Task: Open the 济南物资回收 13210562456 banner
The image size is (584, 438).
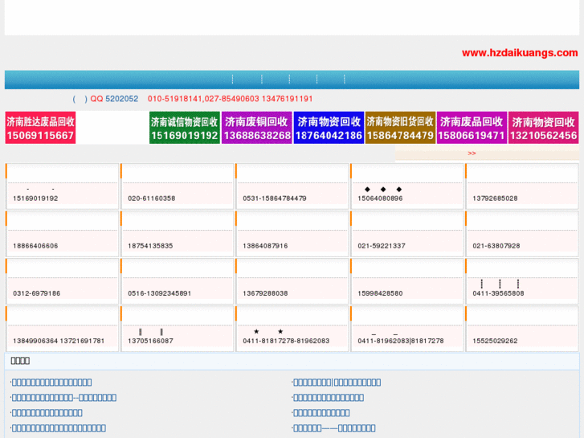Action: click(543, 128)
